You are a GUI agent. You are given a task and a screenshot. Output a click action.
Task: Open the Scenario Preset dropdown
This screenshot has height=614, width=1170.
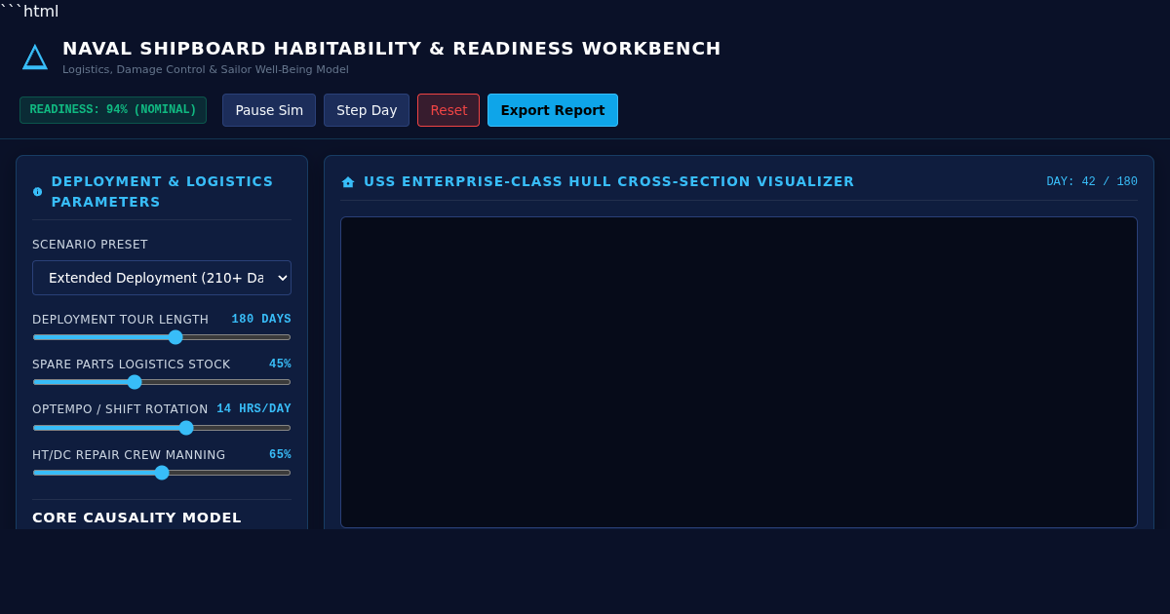(162, 278)
